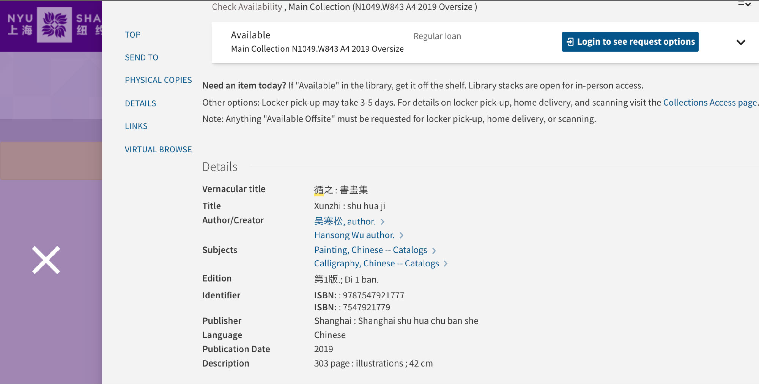The width and height of the screenshot is (759, 384).
Task: Open the sort/filter icon at top right
Action: 744,5
